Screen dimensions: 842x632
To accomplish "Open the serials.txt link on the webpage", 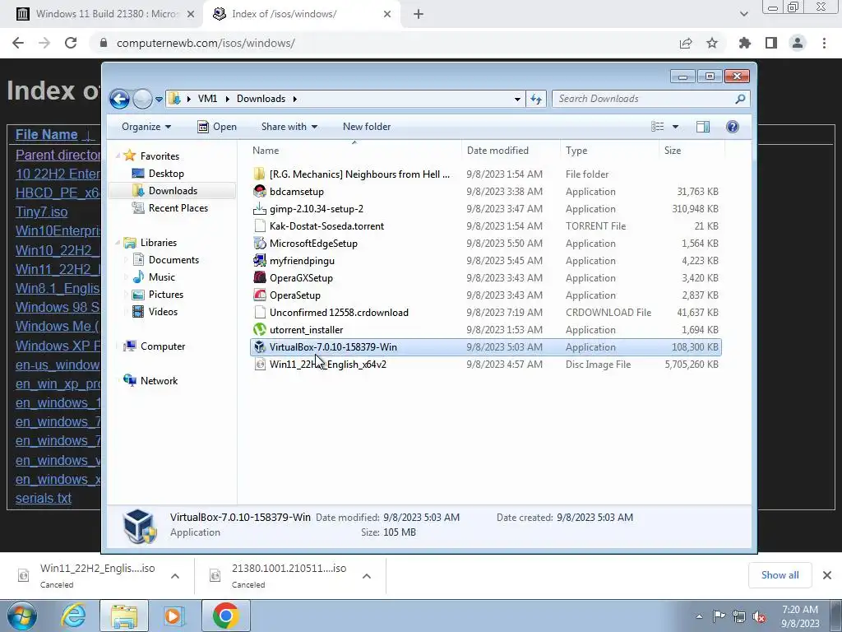I will pyautogui.click(x=44, y=498).
